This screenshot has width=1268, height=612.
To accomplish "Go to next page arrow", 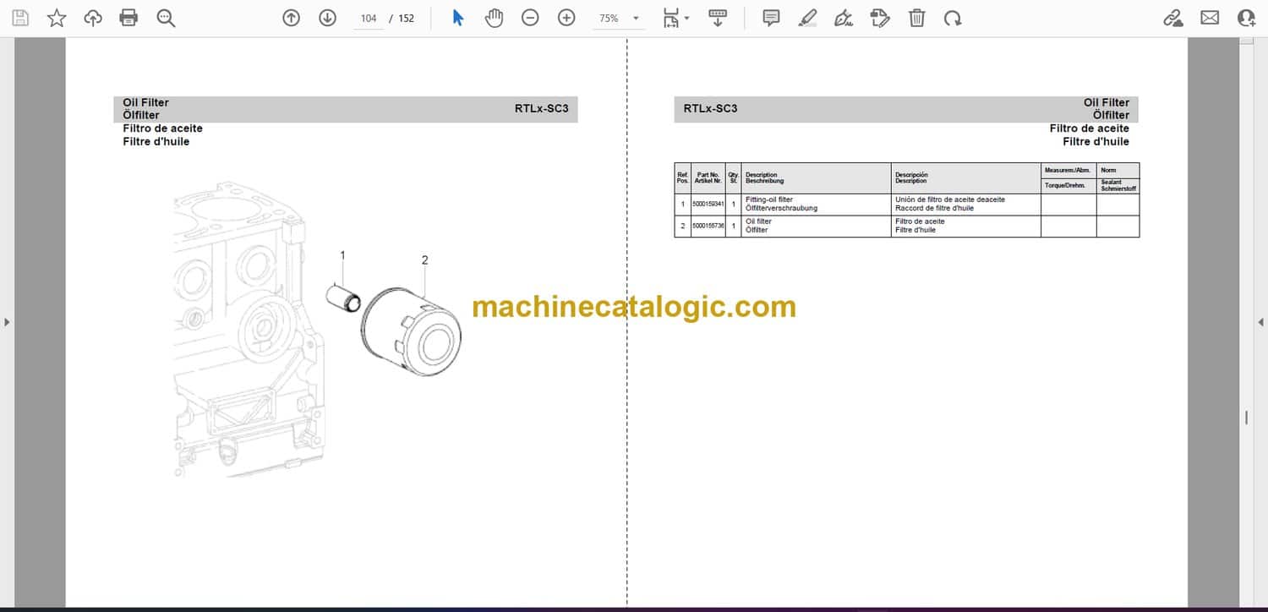I will 328,18.
